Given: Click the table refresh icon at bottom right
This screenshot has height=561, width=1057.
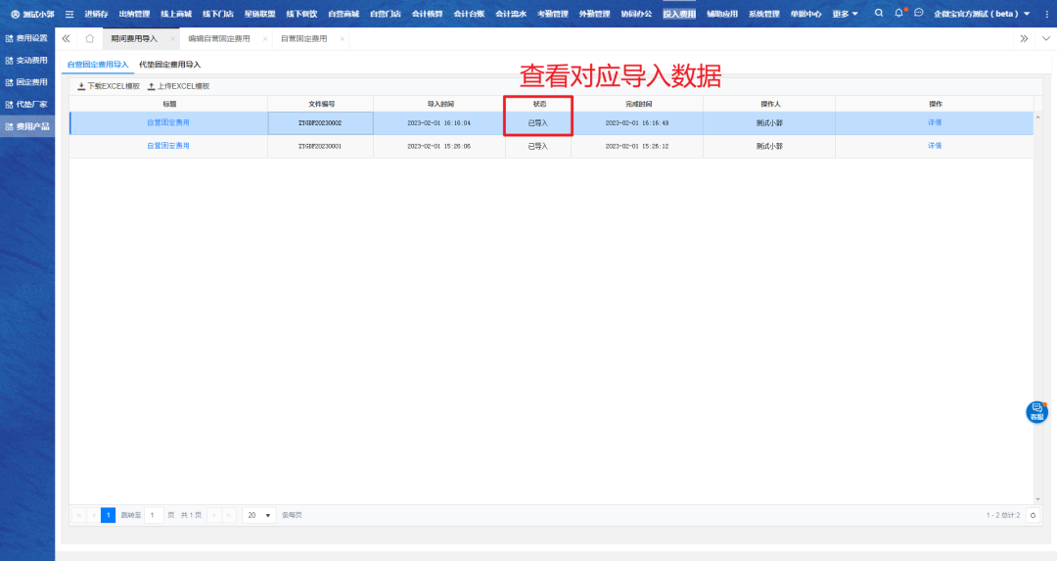Looking at the screenshot, I should tap(1032, 515).
